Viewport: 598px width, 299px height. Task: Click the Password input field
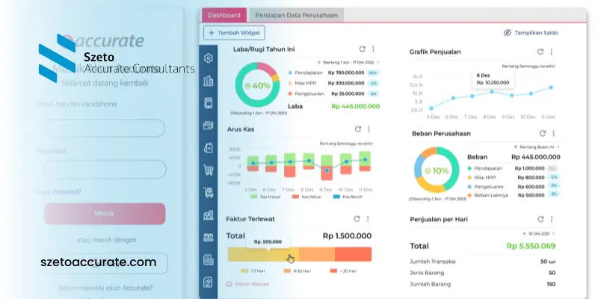(105, 170)
